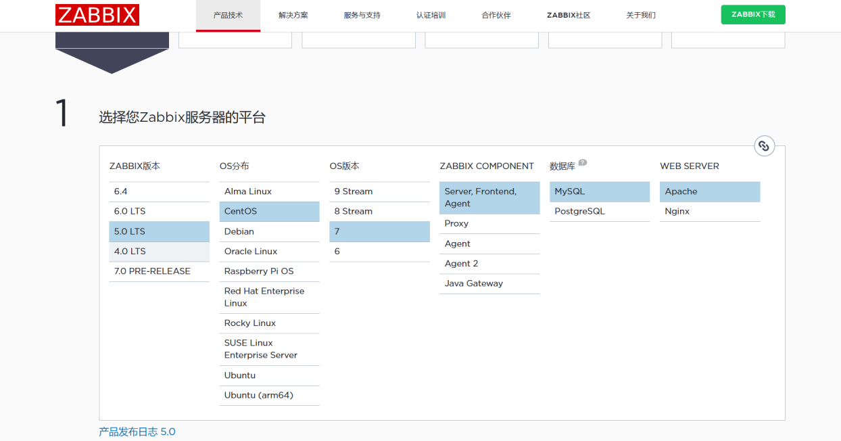Open the 产品发布日志 5.0 link
This screenshot has width=841, height=441.
pyautogui.click(x=137, y=431)
